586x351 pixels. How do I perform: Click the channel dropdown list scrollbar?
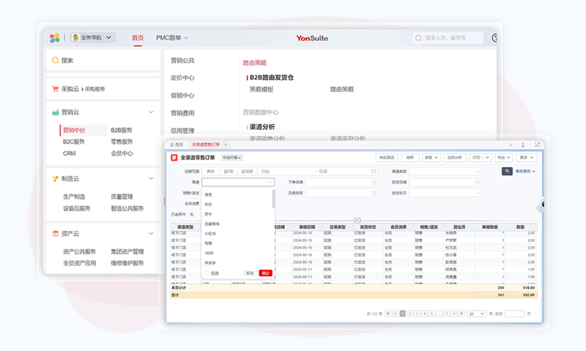point(273,199)
